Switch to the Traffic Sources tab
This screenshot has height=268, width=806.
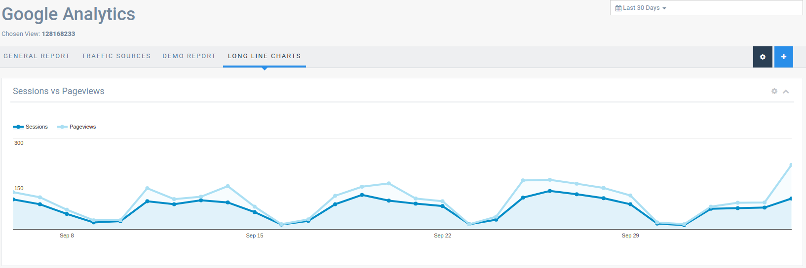pos(116,56)
